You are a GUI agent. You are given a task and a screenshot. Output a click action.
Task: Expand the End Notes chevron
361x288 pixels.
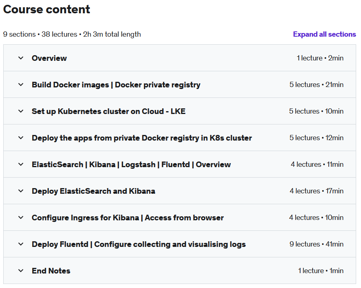(21, 271)
